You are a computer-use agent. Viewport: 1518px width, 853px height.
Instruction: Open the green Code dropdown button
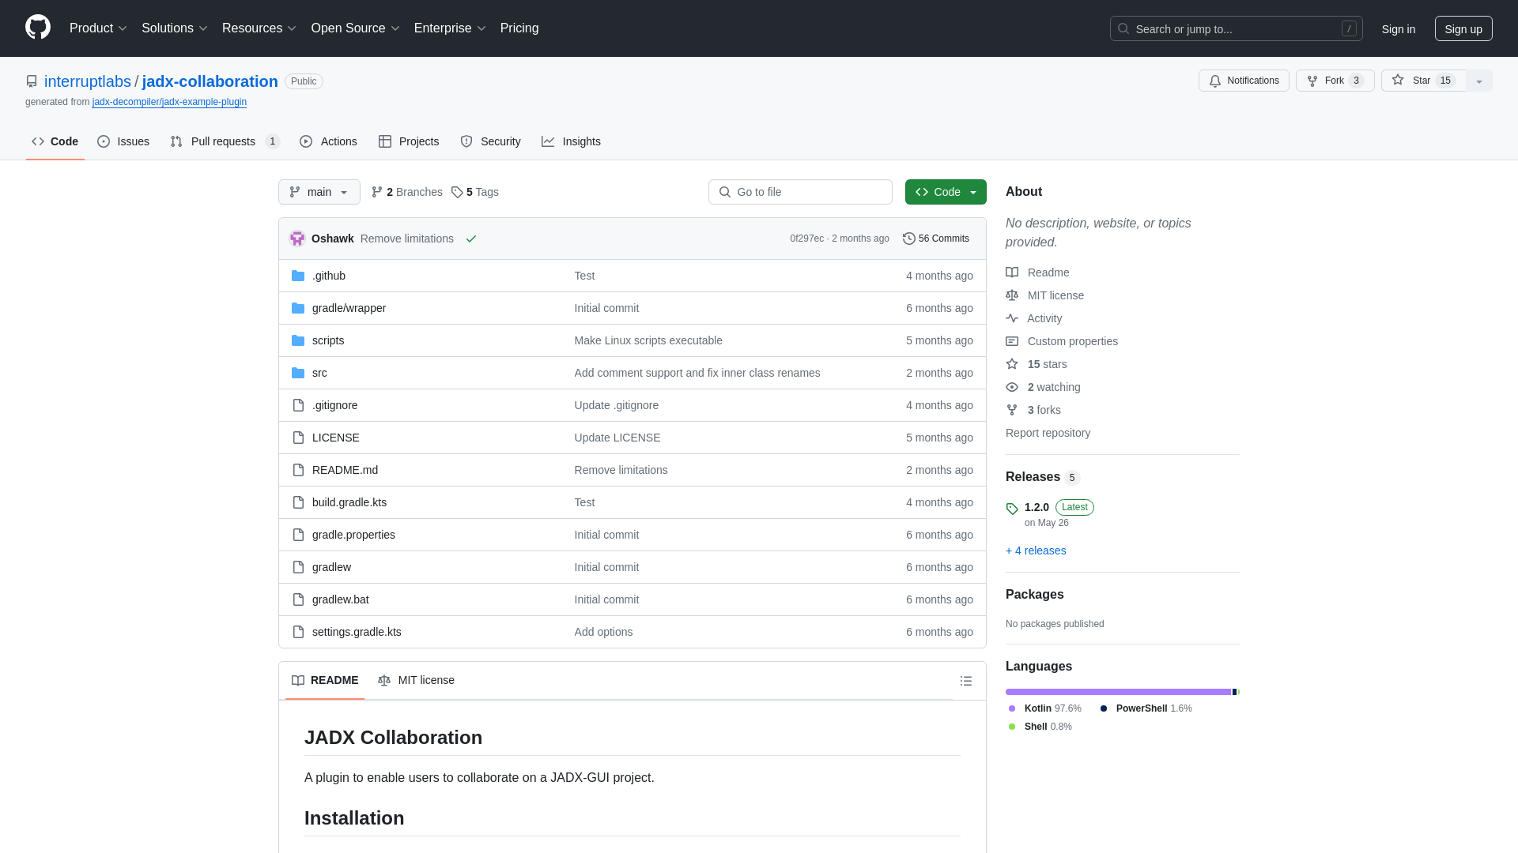pyautogui.click(x=946, y=192)
